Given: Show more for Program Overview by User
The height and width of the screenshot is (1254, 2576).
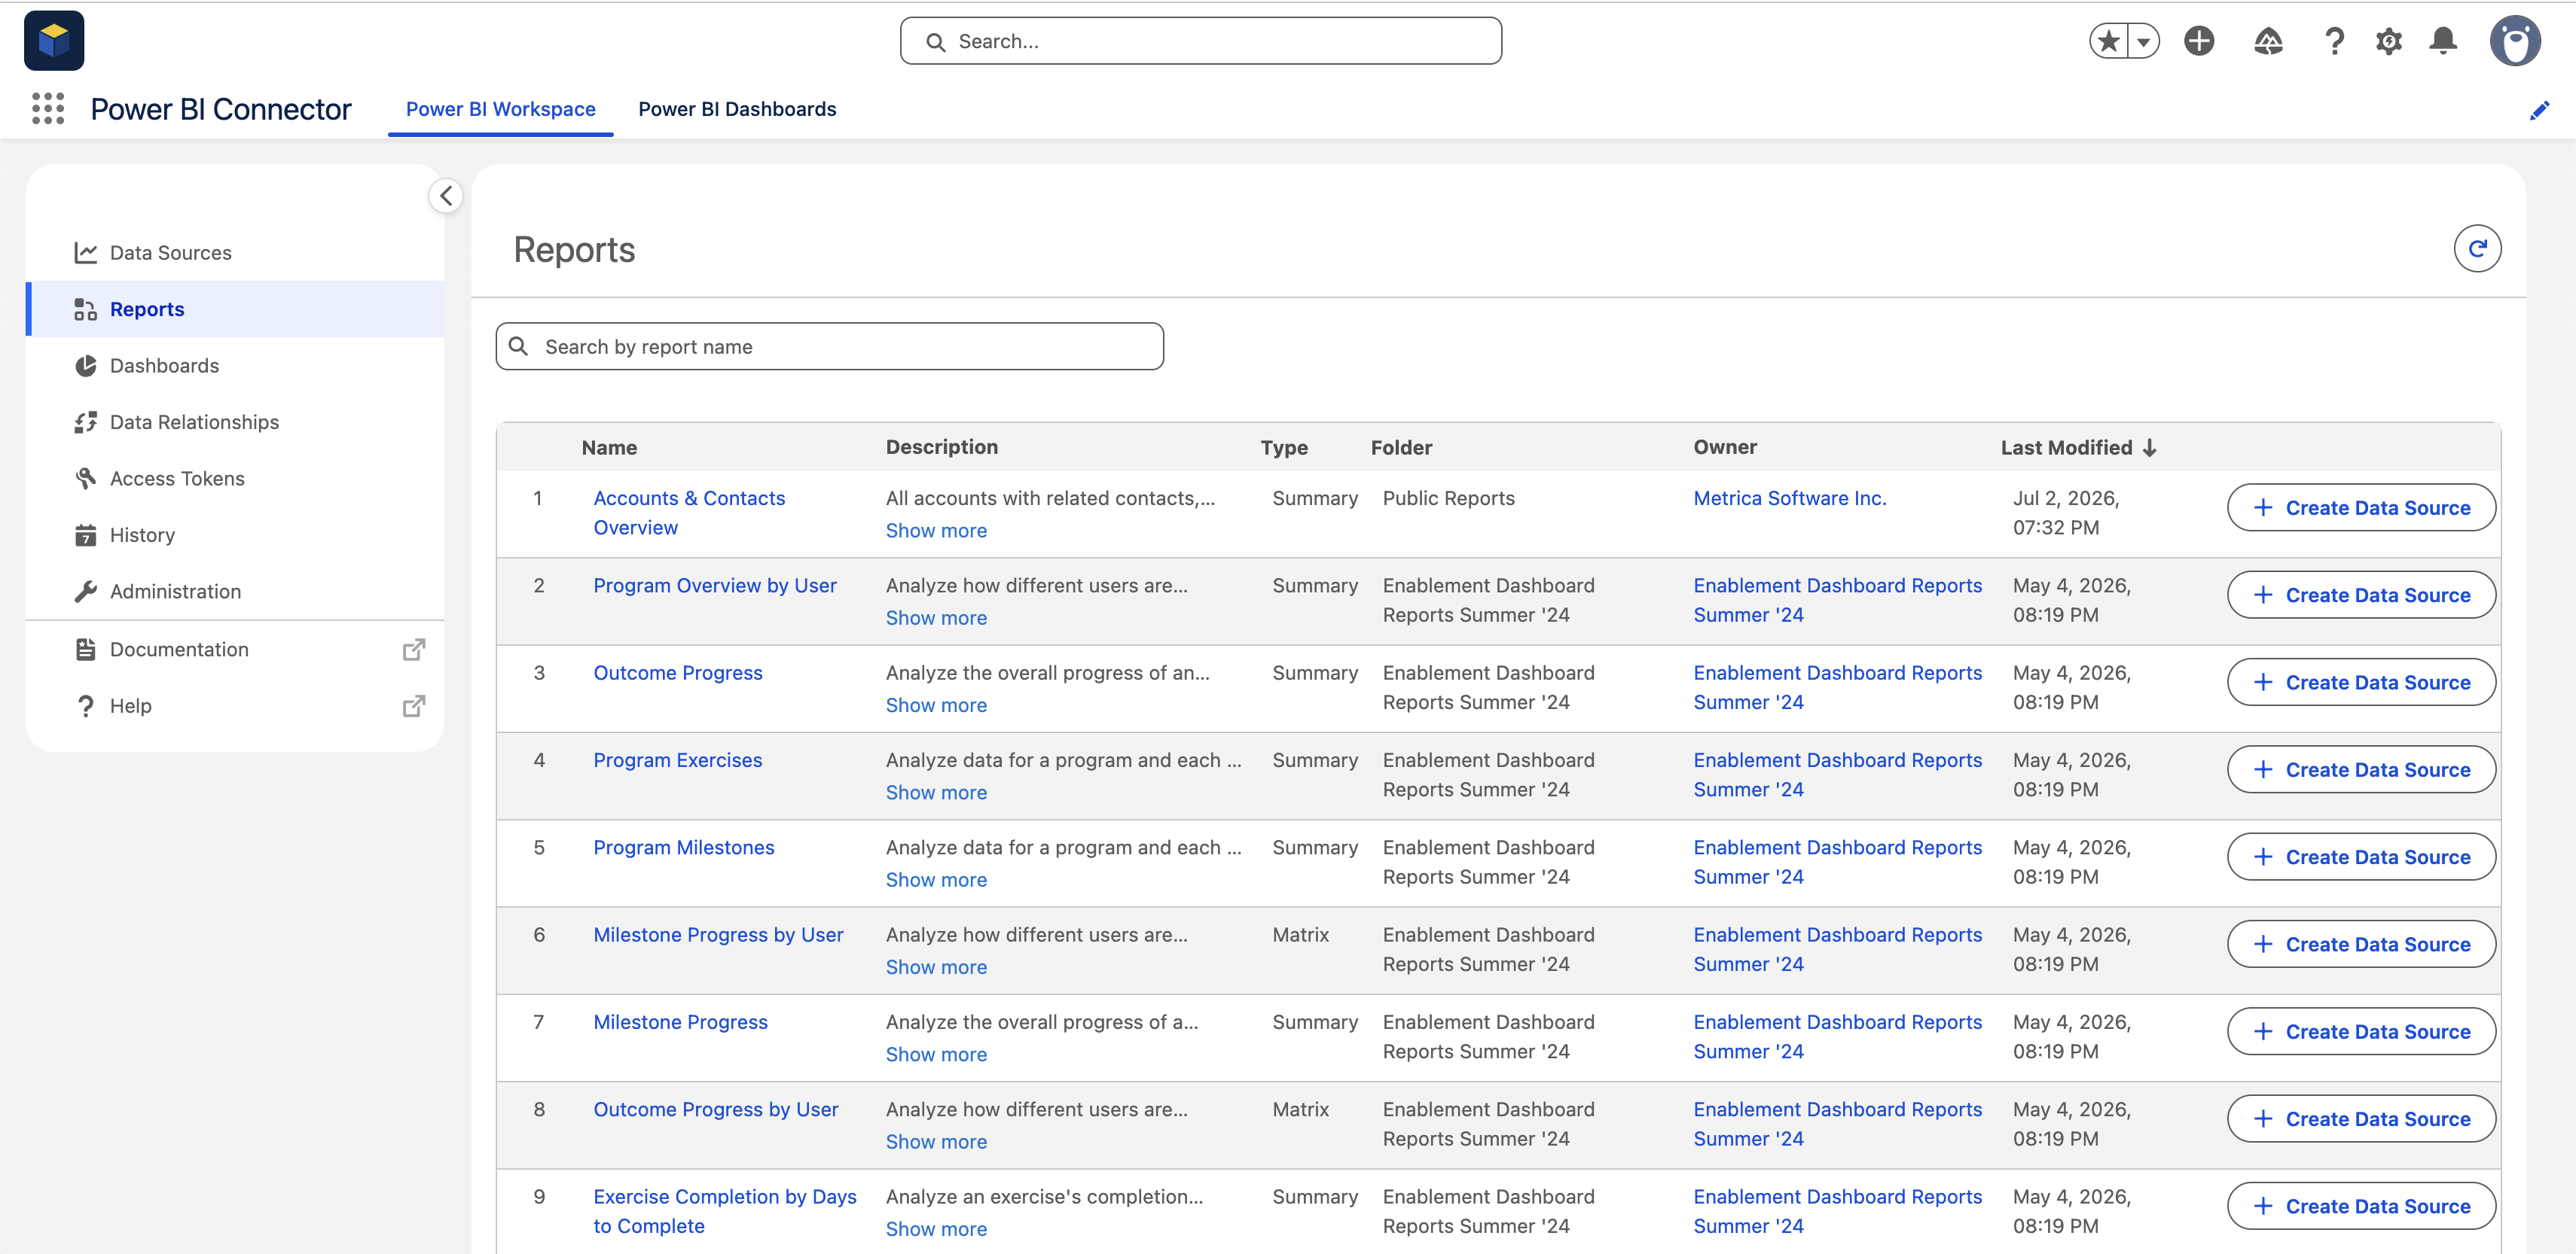Looking at the screenshot, I should click(x=936, y=617).
